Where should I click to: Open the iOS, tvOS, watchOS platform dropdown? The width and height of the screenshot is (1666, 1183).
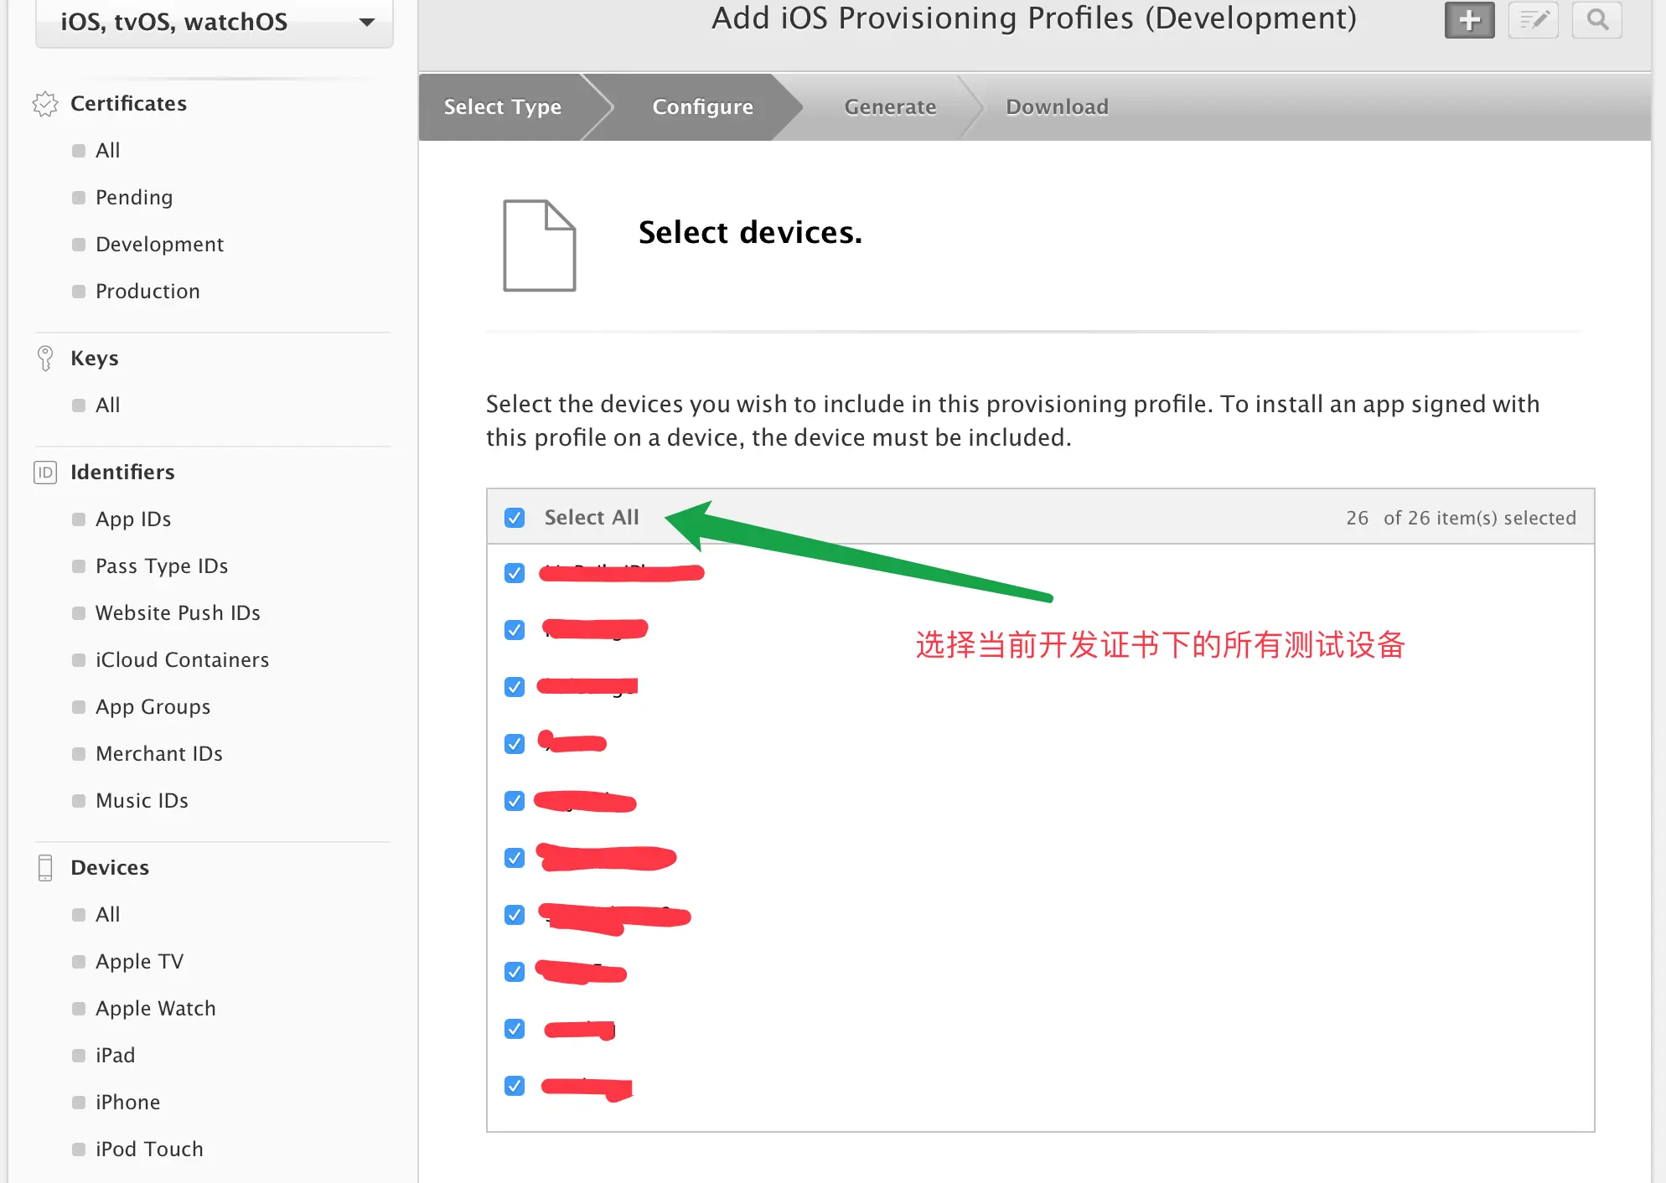(215, 23)
